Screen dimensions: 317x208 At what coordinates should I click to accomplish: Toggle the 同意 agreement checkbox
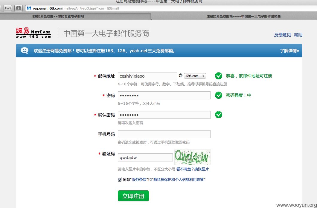[120, 180]
